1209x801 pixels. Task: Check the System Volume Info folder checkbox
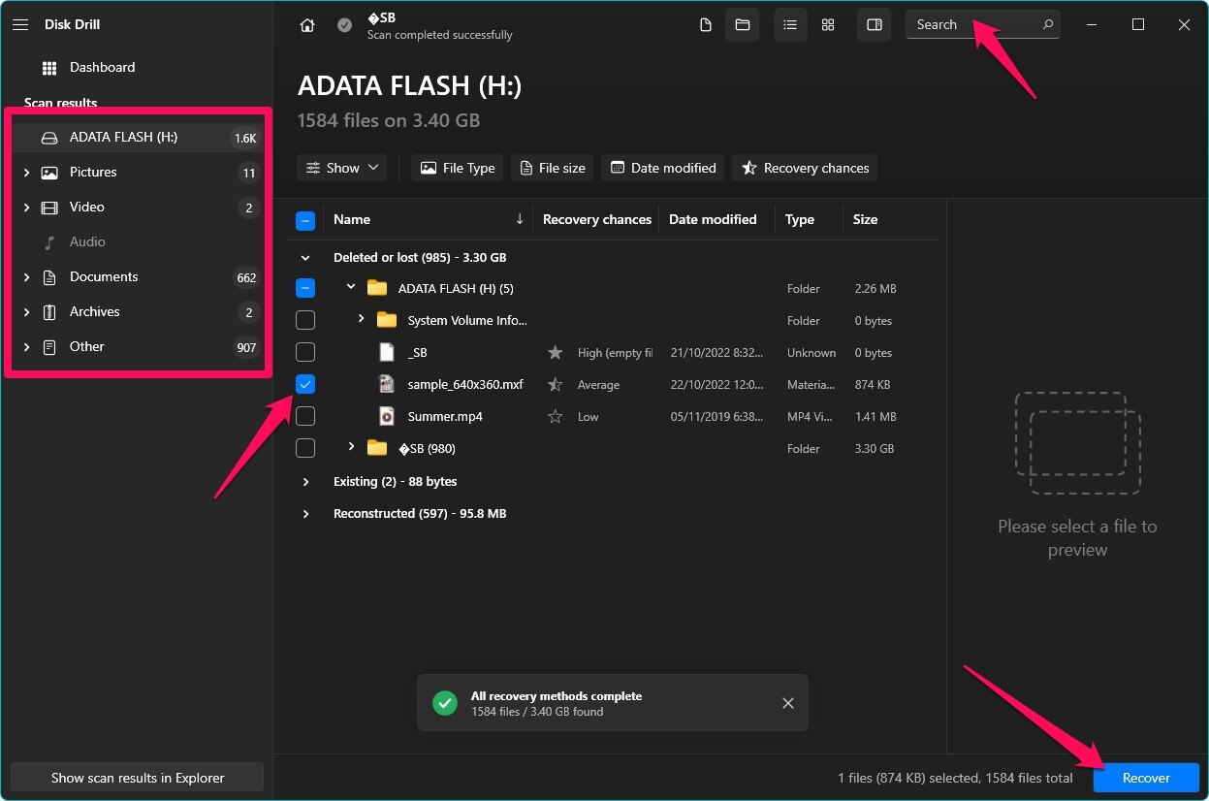click(x=305, y=320)
